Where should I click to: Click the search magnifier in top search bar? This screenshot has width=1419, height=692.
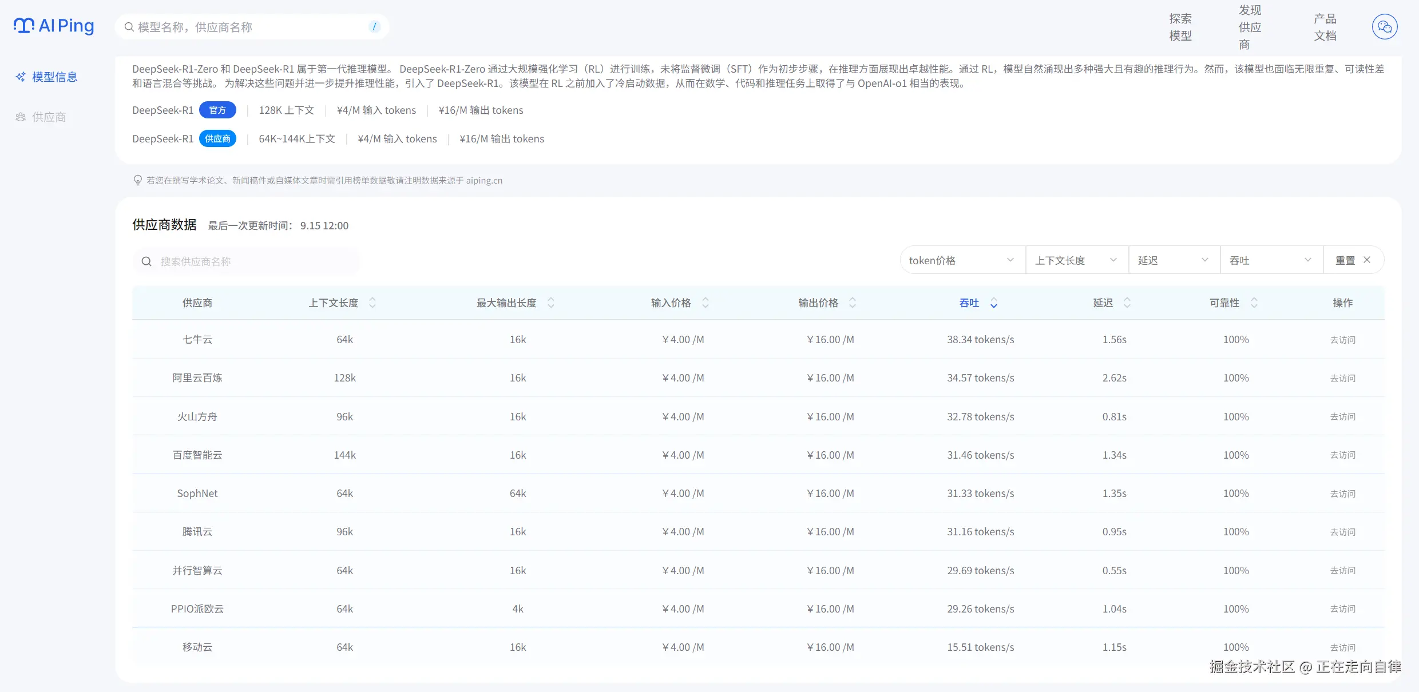pos(129,27)
